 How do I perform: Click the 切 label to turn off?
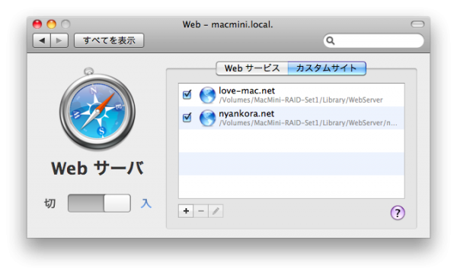pyautogui.click(x=50, y=203)
